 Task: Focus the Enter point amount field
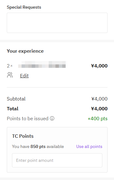[57, 160]
